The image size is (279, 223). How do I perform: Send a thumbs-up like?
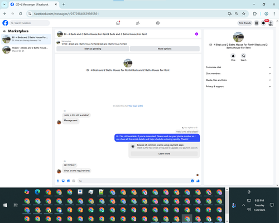click(x=198, y=181)
